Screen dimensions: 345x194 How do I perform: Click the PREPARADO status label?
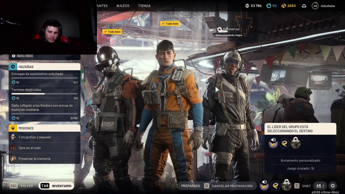[191, 186]
